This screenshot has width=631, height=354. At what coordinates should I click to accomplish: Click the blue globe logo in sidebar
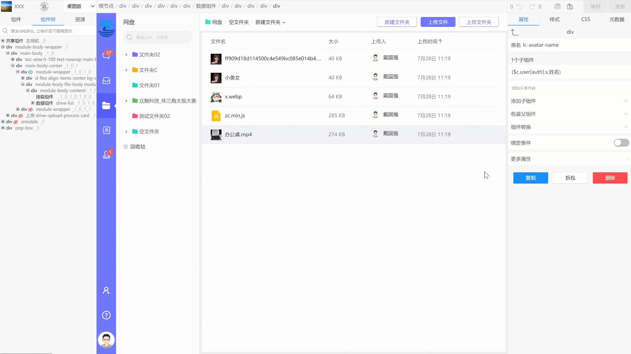point(106,28)
